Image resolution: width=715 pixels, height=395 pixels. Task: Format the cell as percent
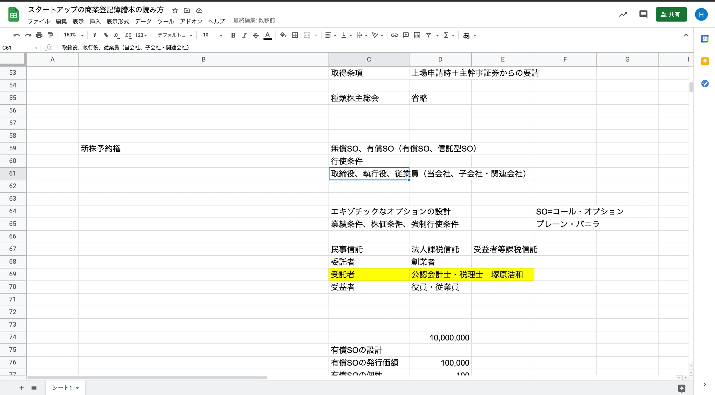click(106, 35)
